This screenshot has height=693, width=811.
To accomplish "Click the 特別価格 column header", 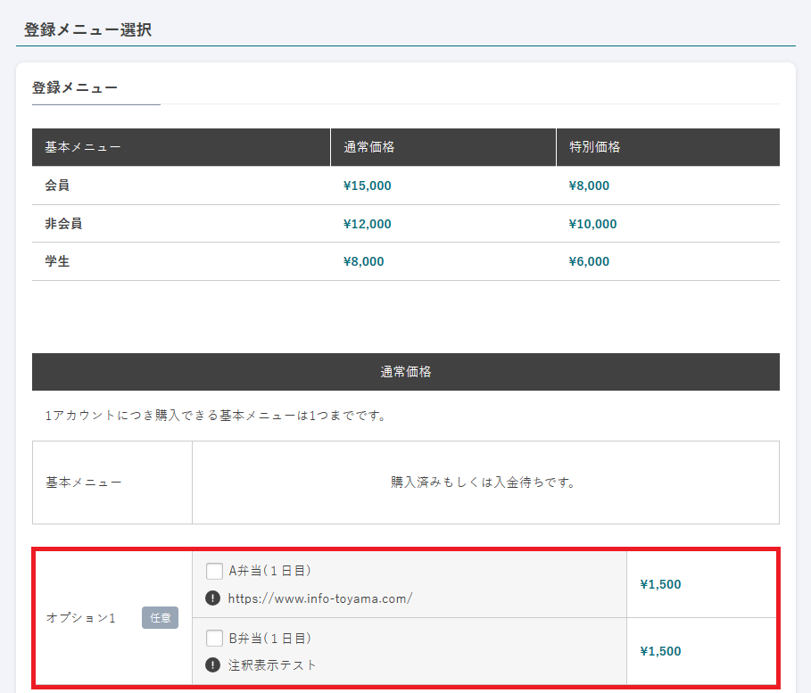I will (x=594, y=147).
